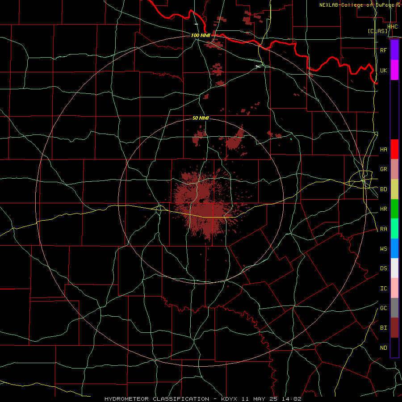The width and height of the screenshot is (402, 402).
Task: Click the 'HYDROMETEOR CLASSIFICATION' caption text
Action: [157, 399]
